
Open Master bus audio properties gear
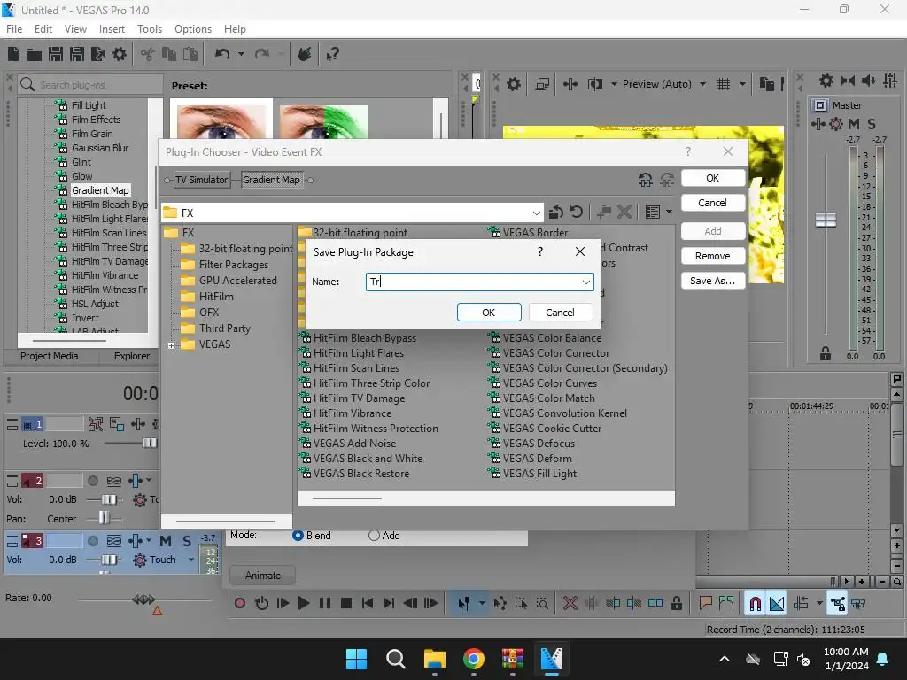826,81
